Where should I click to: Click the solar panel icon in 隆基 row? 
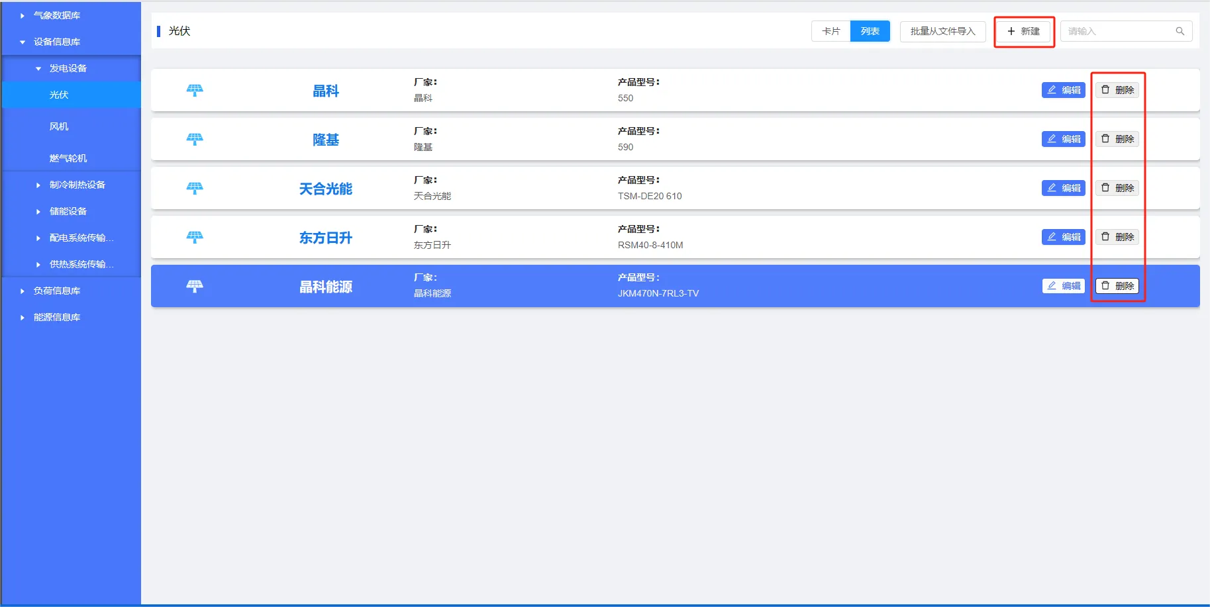click(x=195, y=139)
